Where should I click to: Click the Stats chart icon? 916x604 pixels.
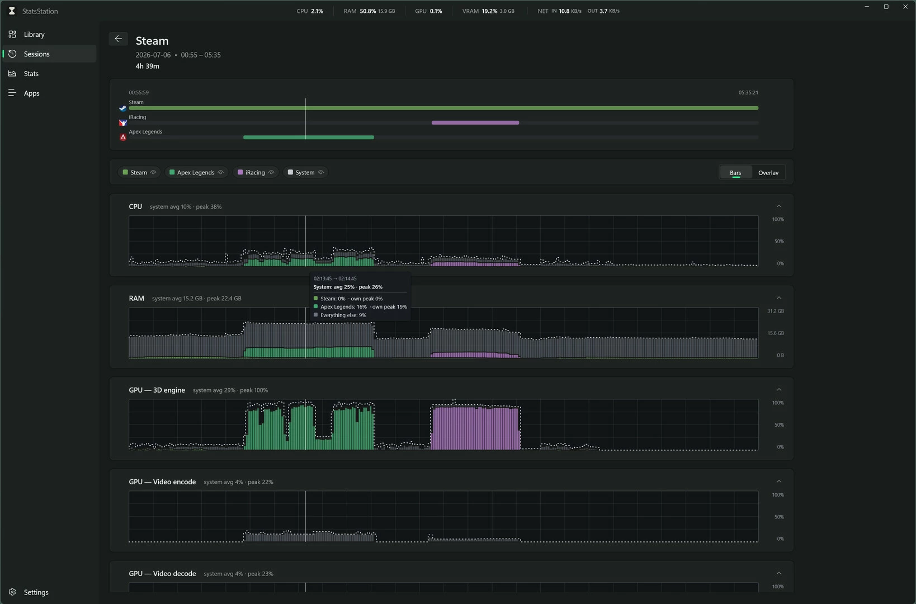click(12, 73)
